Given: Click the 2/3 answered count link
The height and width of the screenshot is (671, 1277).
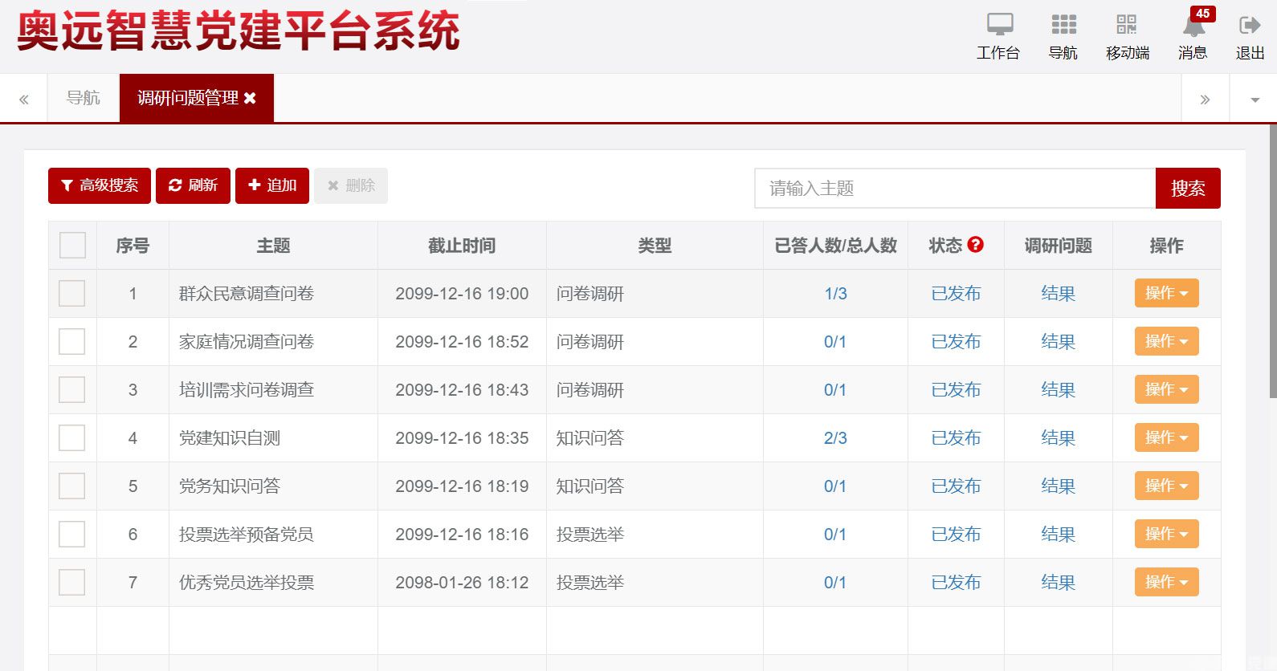Looking at the screenshot, I should (835, 437).
